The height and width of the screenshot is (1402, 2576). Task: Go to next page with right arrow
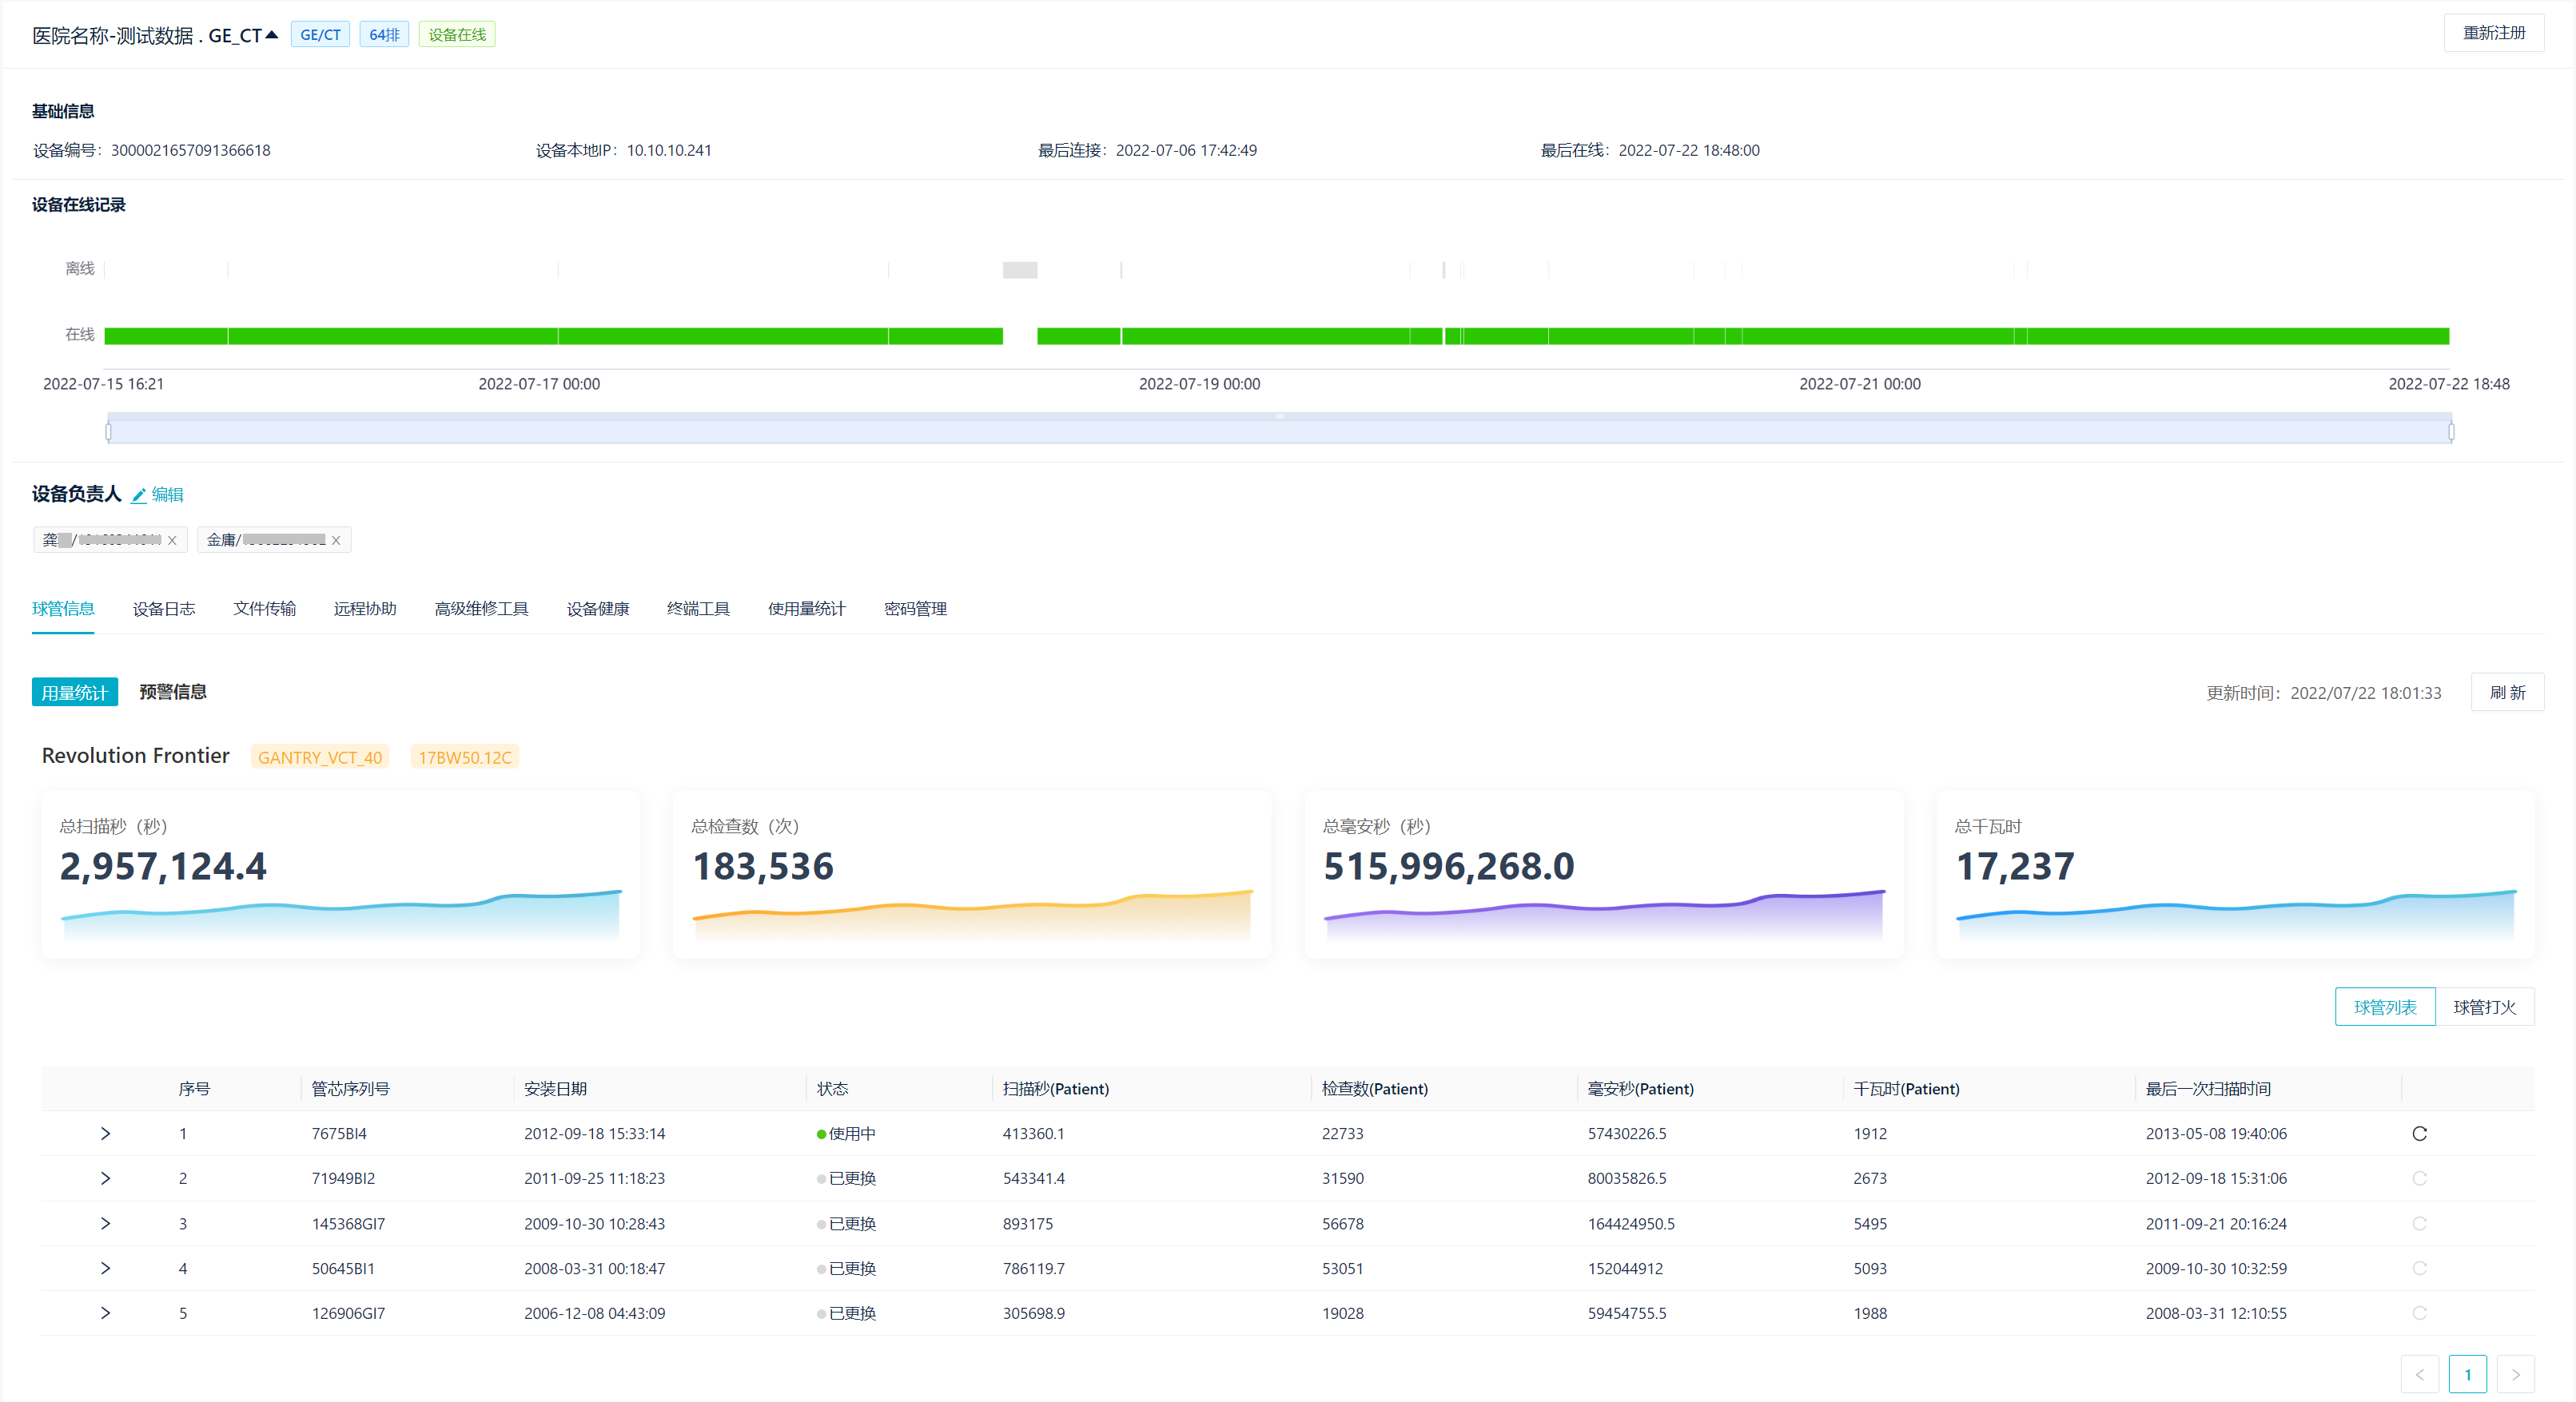[x=2515, y=1374]
